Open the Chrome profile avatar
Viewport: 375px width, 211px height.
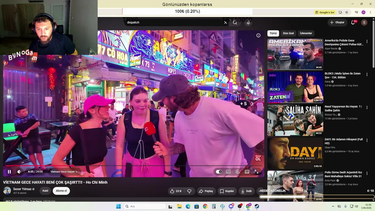(x=364, y=12)
